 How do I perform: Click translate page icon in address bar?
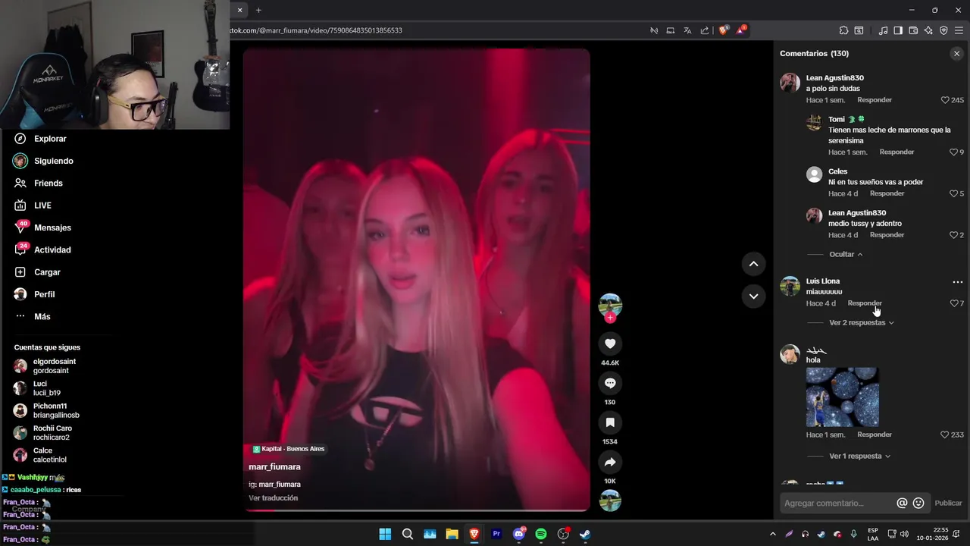[687, 30]
